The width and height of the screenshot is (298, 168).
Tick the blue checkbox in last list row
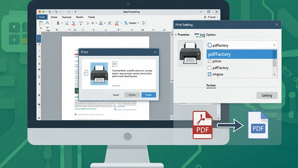pyautogui.click(x=210, y=74)
